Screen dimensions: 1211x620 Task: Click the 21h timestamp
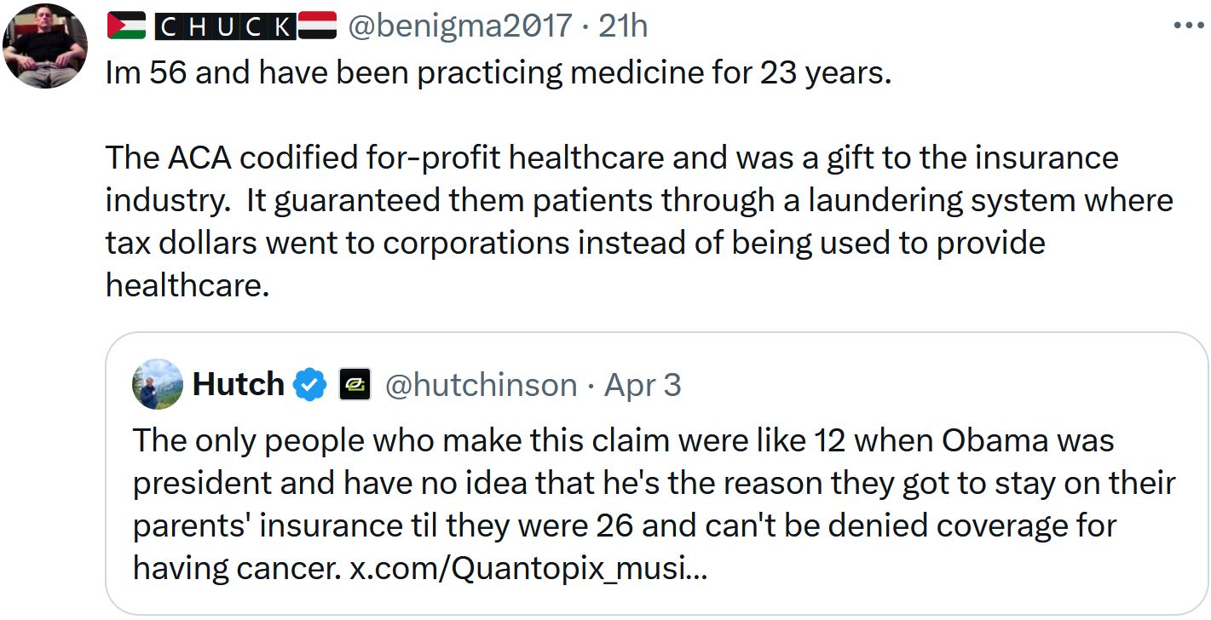click(623, 26)
